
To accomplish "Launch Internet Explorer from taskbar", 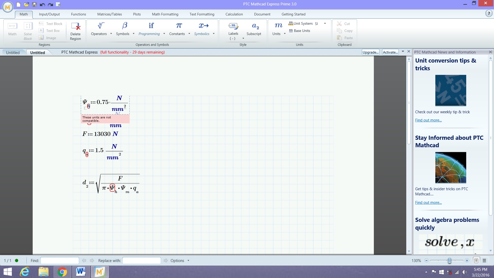I will click(x=25, y=272).
